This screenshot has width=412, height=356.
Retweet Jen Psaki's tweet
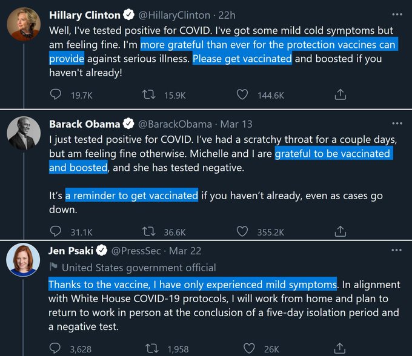point(148,348)
